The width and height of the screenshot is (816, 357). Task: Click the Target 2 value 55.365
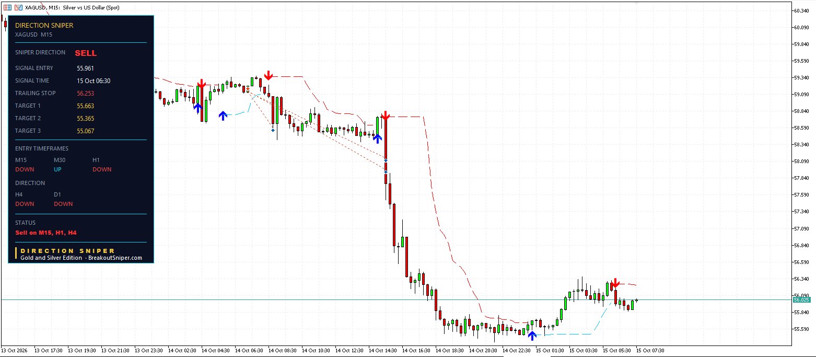pos(85,118)
